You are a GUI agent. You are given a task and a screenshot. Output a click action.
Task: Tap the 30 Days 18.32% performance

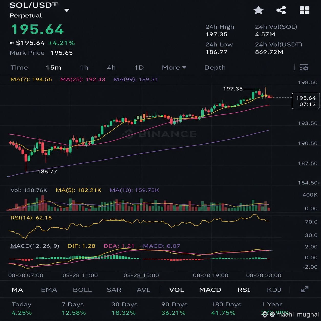click(124, 308)
